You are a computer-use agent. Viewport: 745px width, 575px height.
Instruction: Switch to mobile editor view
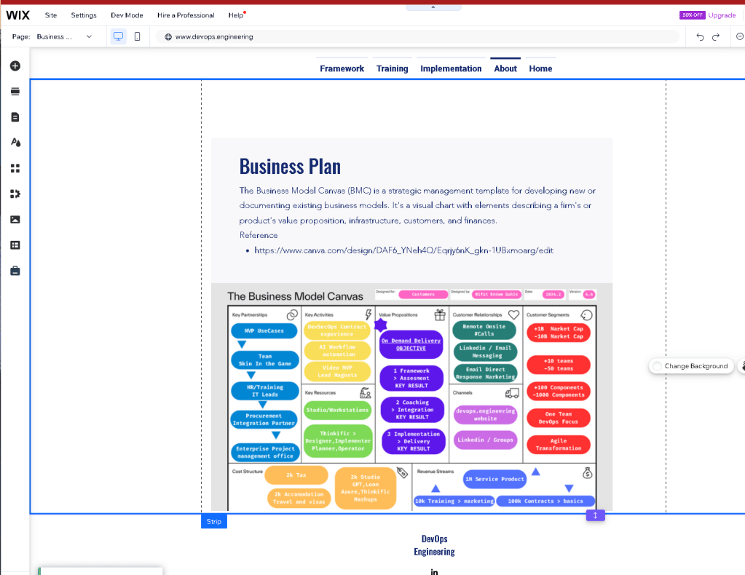[x=138, y=36]
